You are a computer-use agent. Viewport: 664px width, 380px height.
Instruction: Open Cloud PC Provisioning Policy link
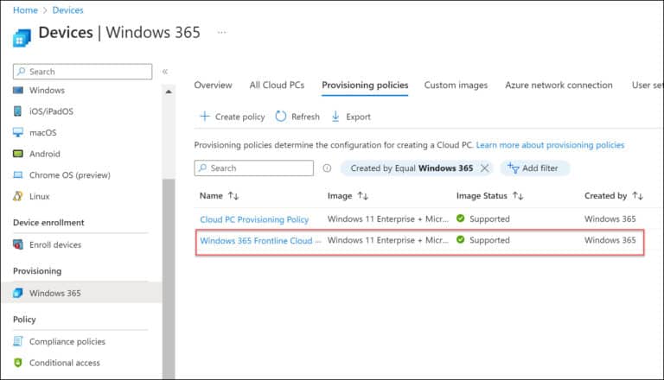254,219
